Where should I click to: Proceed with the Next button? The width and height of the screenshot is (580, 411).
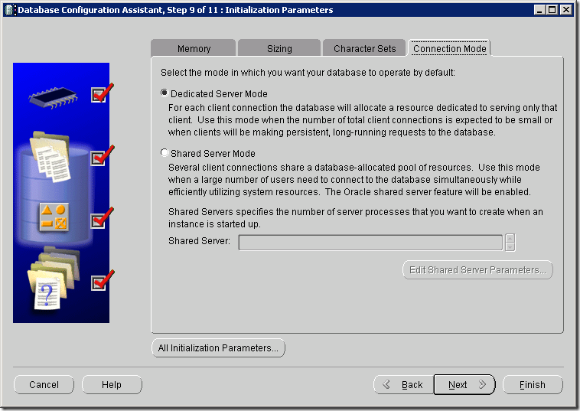pyautogui.click(x=464, y=385)
